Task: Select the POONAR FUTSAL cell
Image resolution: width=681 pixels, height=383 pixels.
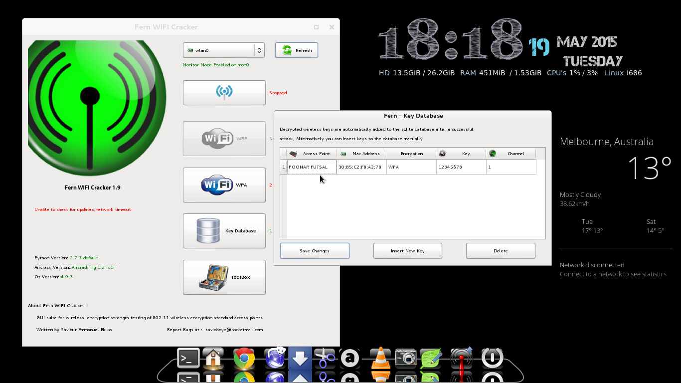Action: point(312,167)
